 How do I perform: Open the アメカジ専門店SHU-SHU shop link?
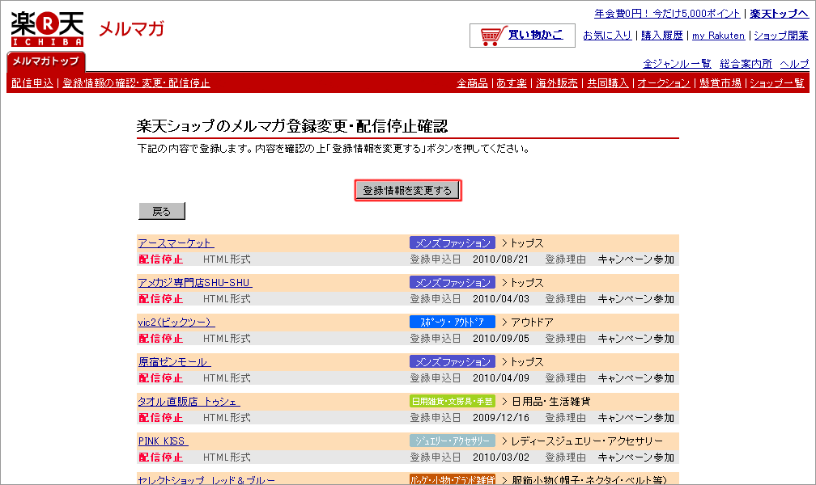(194, 282)
